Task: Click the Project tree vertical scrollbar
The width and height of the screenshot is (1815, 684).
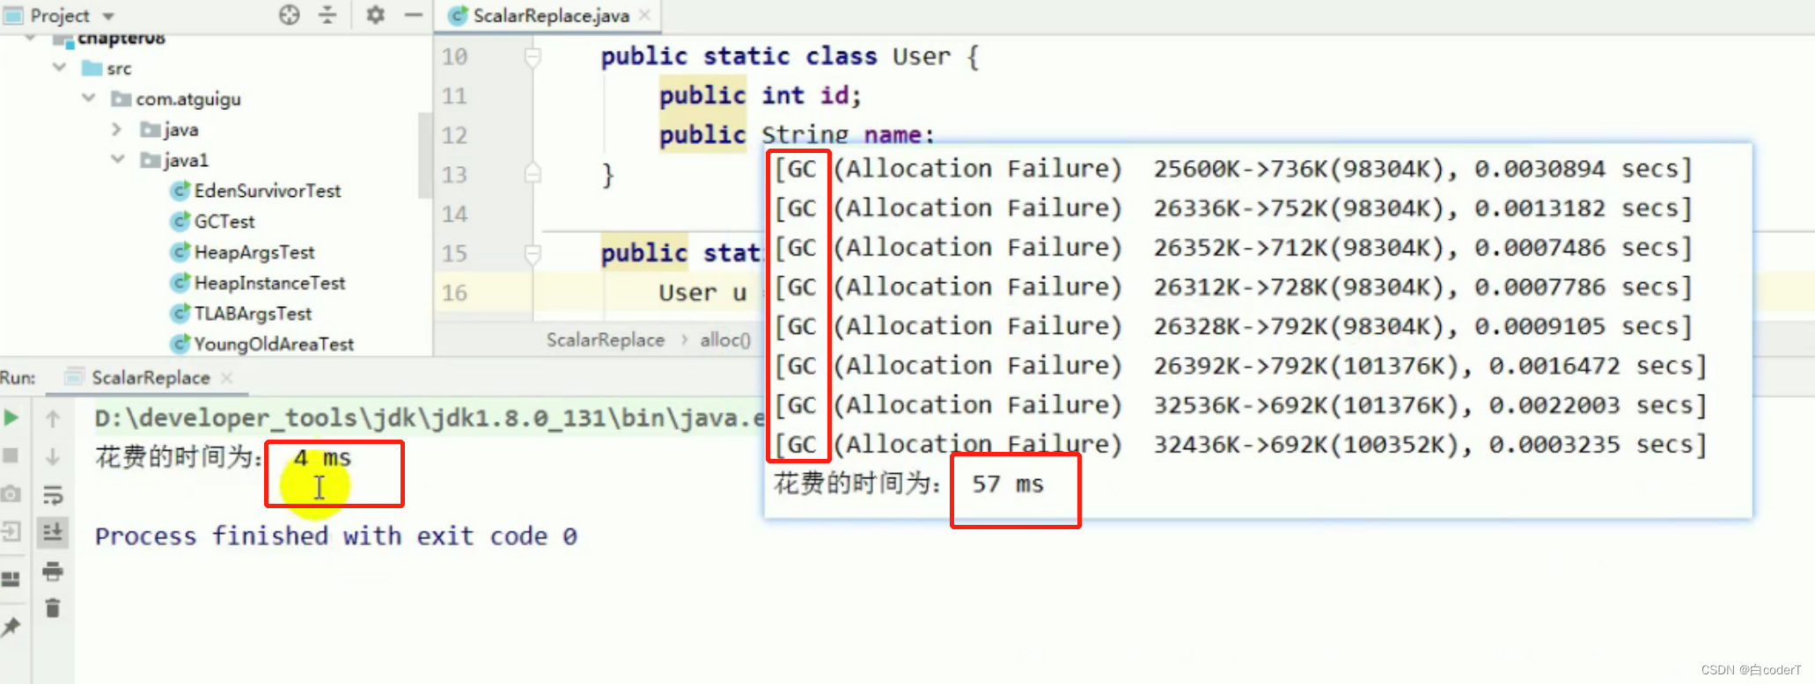Action: tap(425, 154)
